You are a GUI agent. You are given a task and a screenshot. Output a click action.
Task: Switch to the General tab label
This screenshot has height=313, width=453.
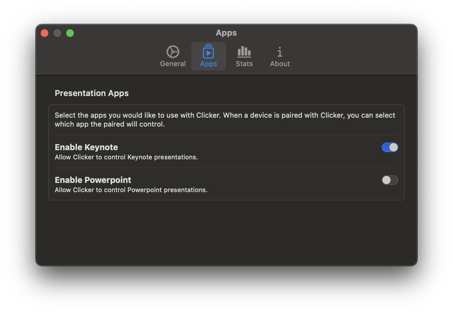(173, 64)
